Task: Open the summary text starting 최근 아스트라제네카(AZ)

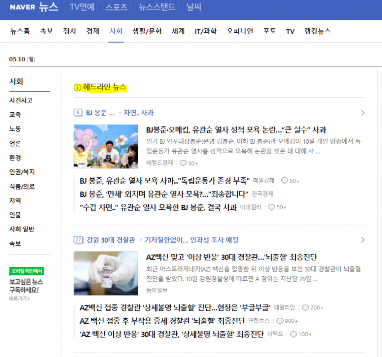Action: [253, 274]
